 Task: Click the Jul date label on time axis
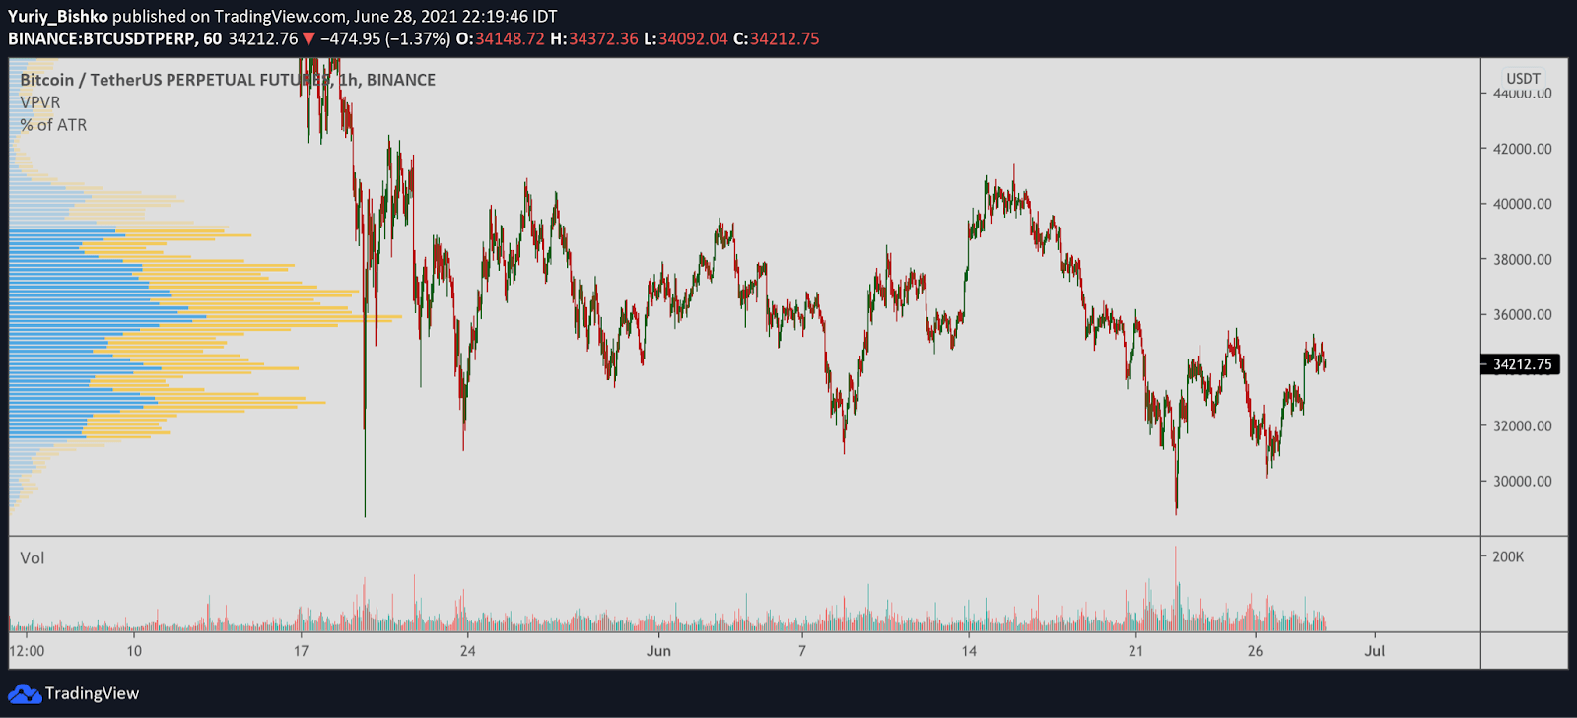1375,651
